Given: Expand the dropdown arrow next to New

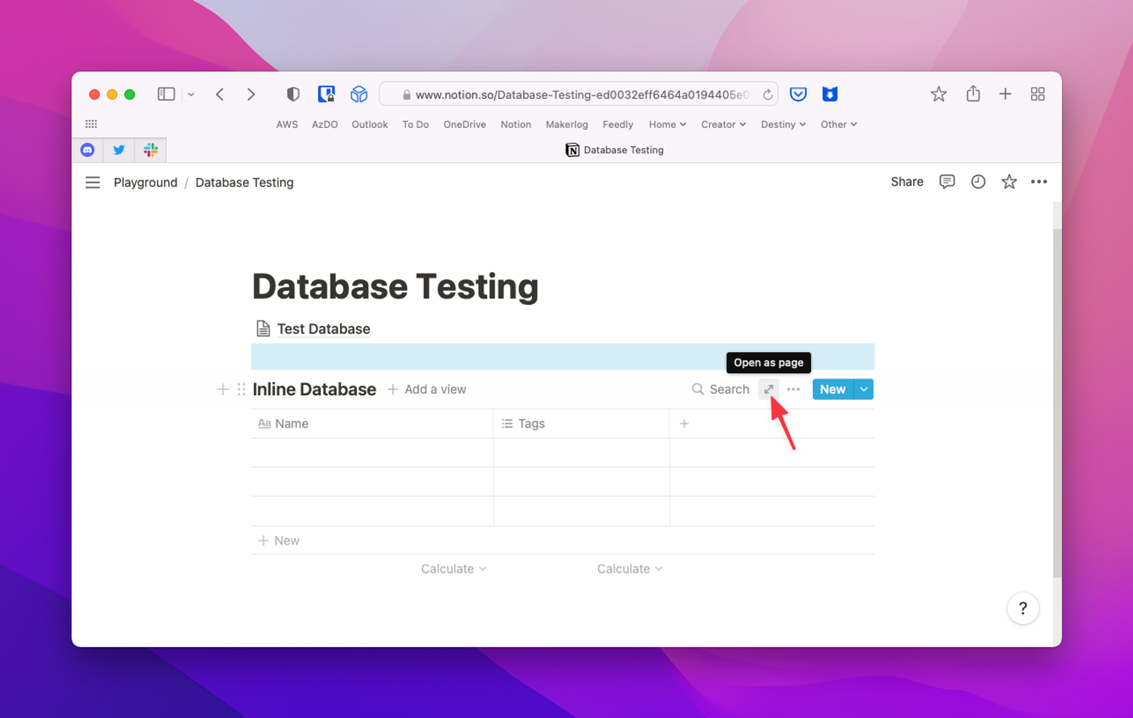Looking at the screenshot, I should (x=863, y=389).
